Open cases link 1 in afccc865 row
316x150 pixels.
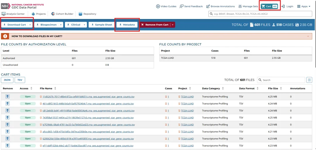(168, 132)
